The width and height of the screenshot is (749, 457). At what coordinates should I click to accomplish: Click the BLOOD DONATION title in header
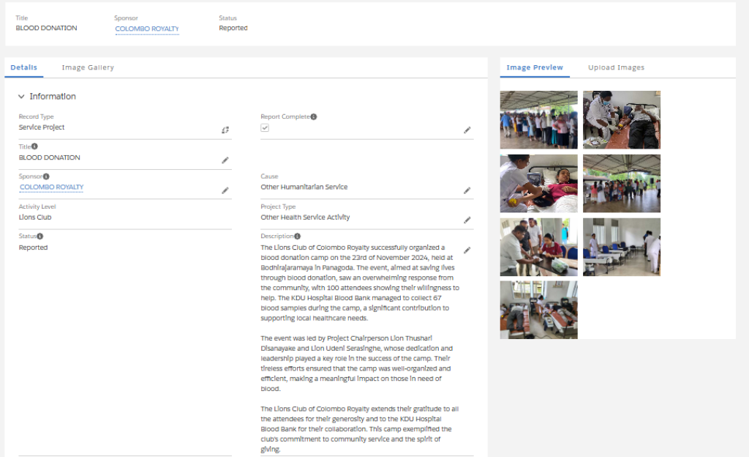[46, 29]
